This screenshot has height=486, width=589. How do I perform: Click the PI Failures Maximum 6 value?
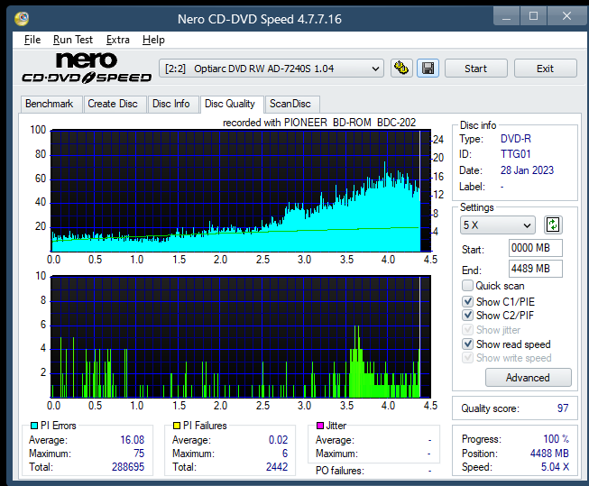pyautogui.click(x=285, y=454)
